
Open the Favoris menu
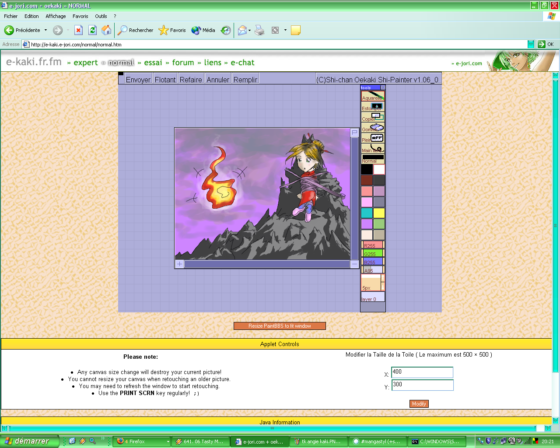pos(80,16)
